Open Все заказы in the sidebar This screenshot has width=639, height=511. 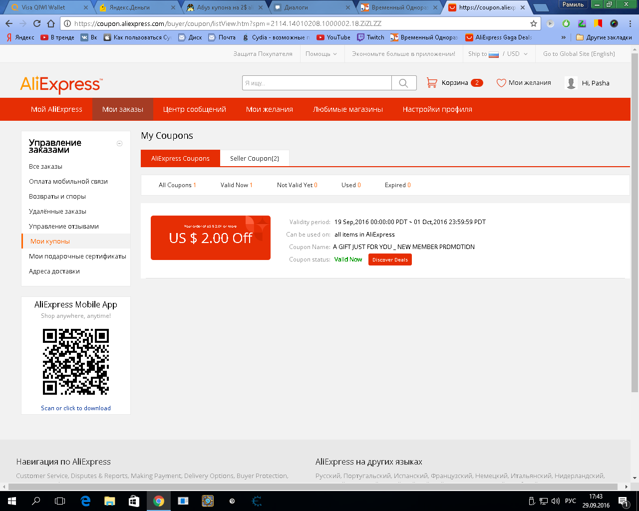(x=45, y=167)
